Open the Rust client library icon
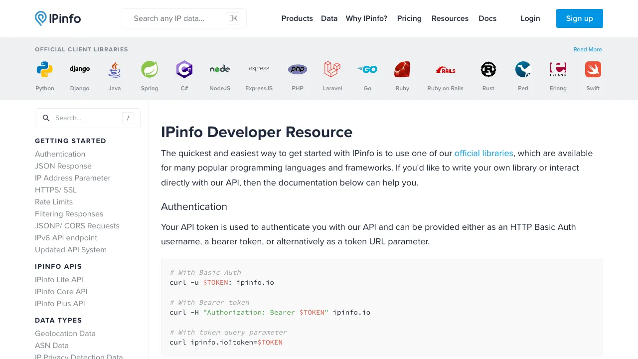The image size is (638, 359). pyautogui.click(x=488, y=69)
